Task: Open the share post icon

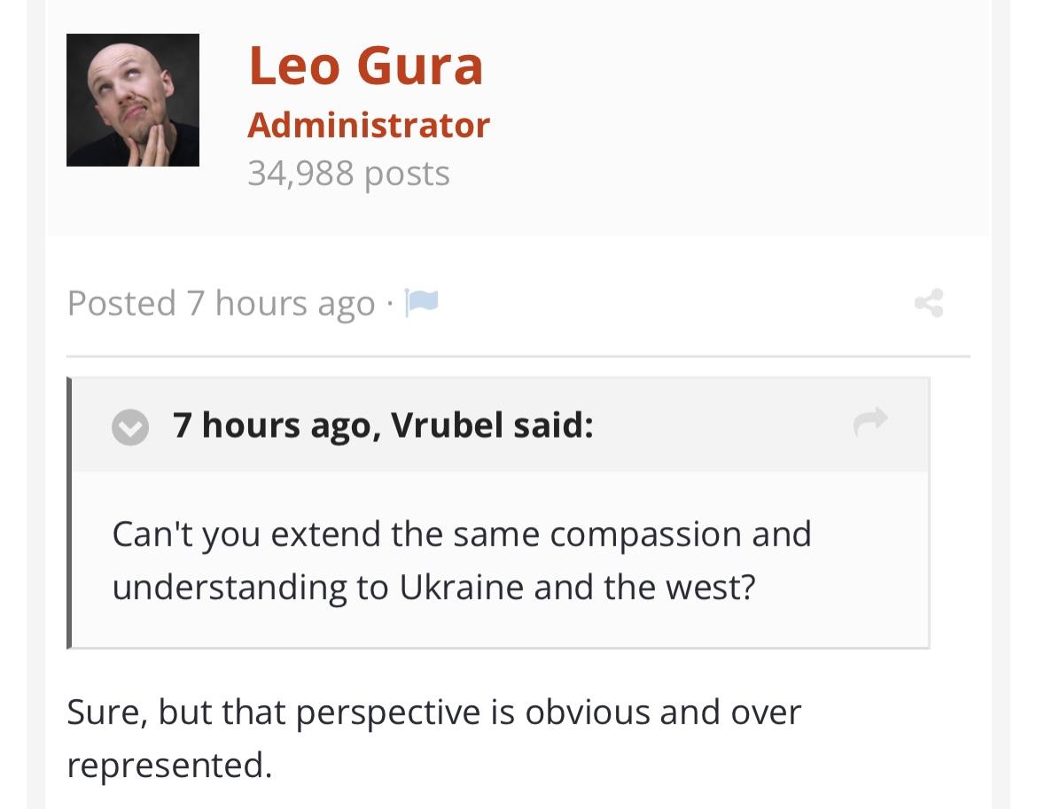Action: point(929,303)
